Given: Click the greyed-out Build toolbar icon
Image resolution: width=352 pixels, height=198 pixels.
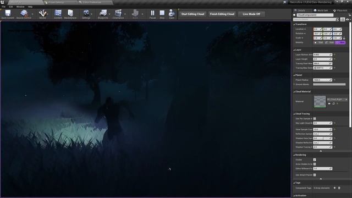Looking at the screenshot, I should pyautogui.click(x=135, y=14).
